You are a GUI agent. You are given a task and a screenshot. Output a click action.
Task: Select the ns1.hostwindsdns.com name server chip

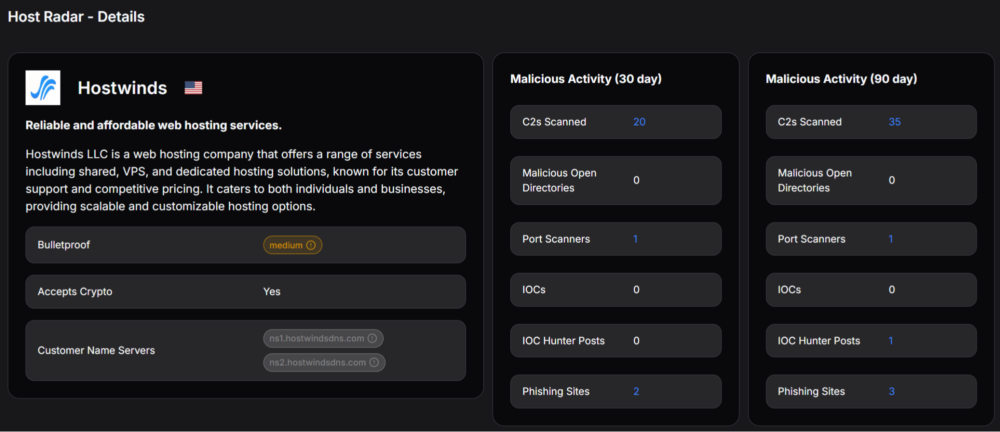pos(317,338)
